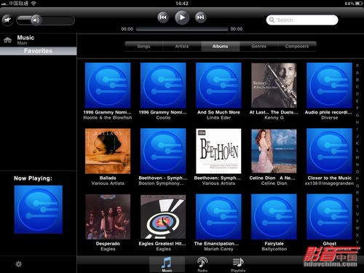Switch to the Songs tab
Screen dimensions: 364x273
pos(143,47)
